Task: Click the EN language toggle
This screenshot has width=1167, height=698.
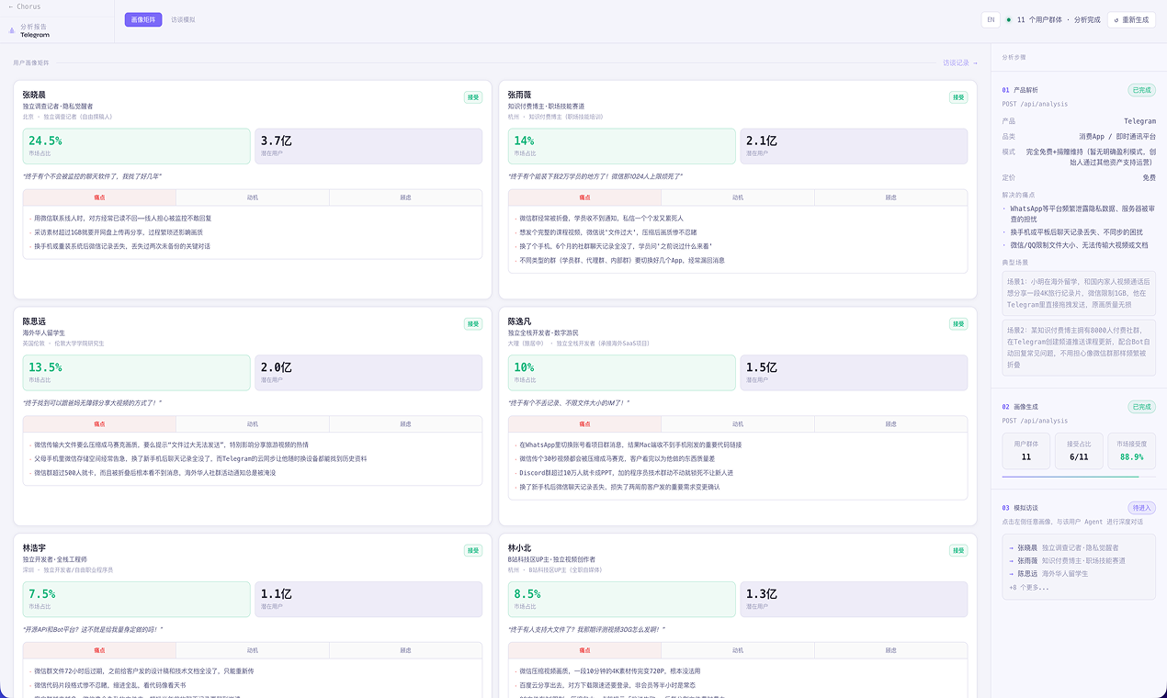Action: pos(991,19)
